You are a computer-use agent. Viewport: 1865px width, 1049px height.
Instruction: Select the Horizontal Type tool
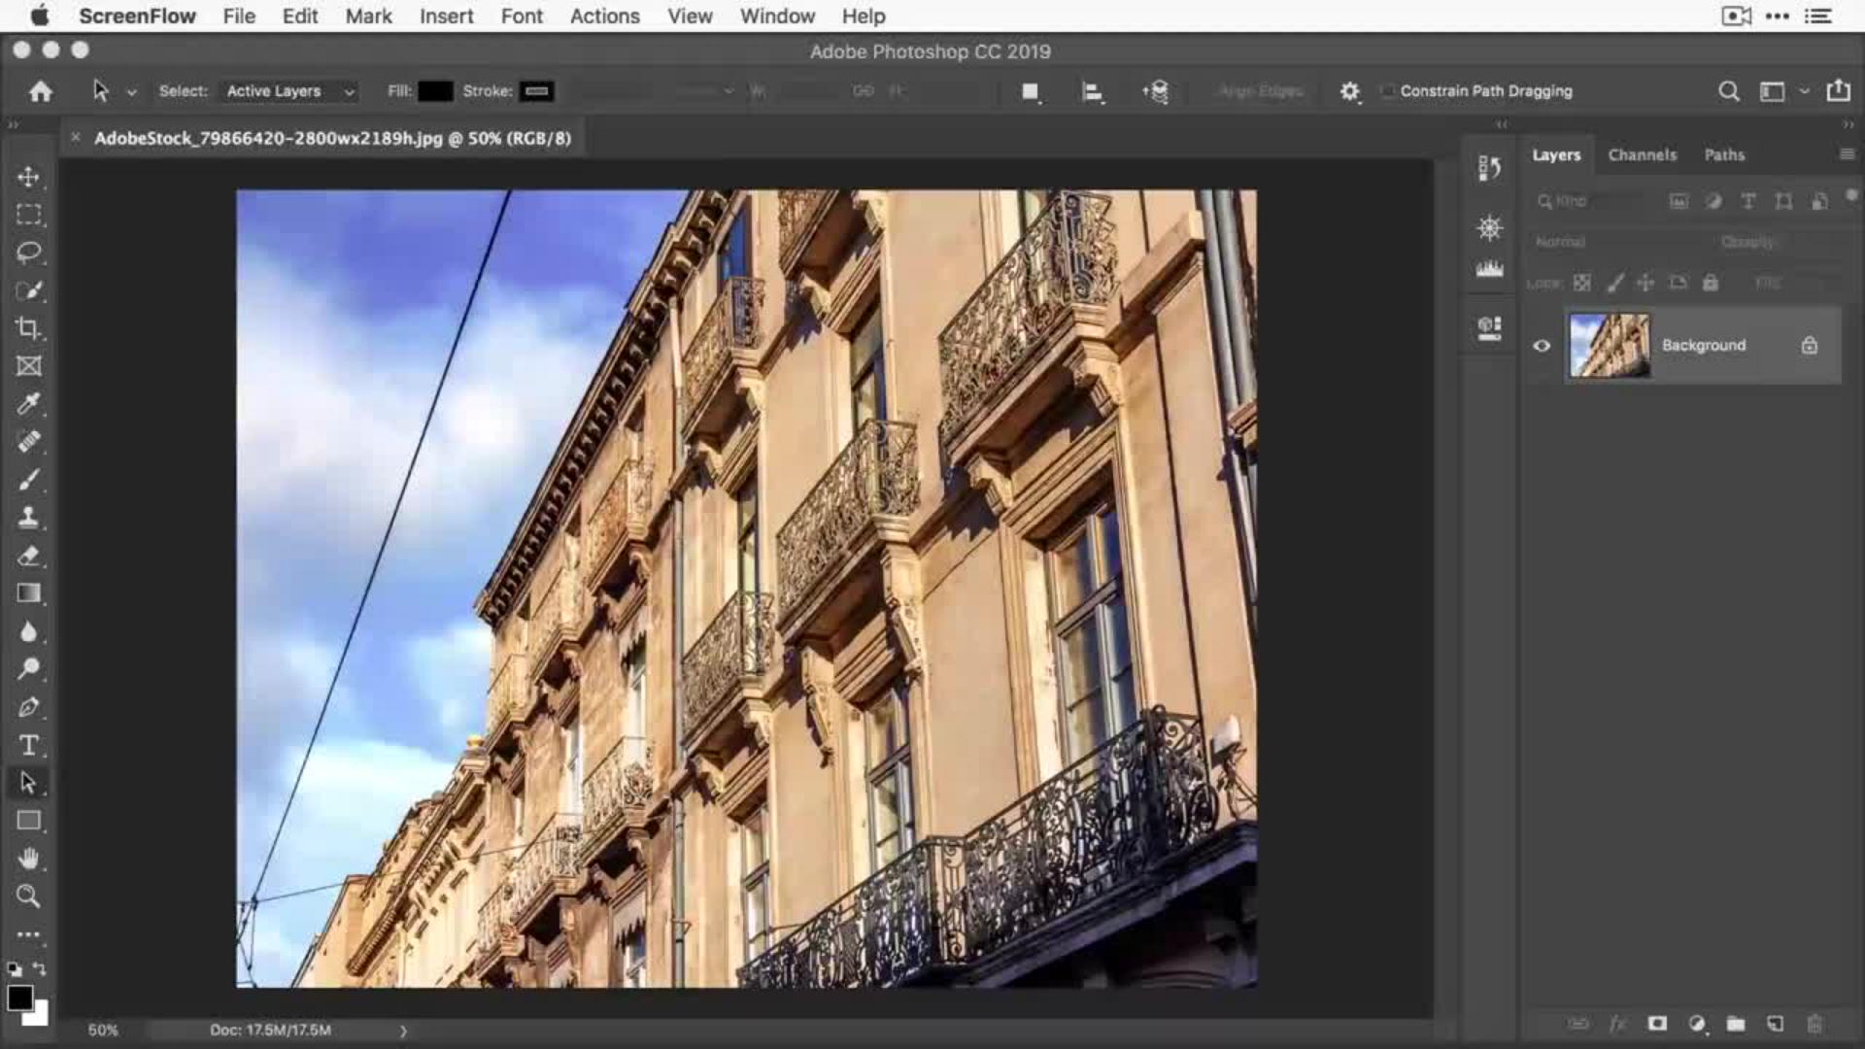click(x=28, y=745)
